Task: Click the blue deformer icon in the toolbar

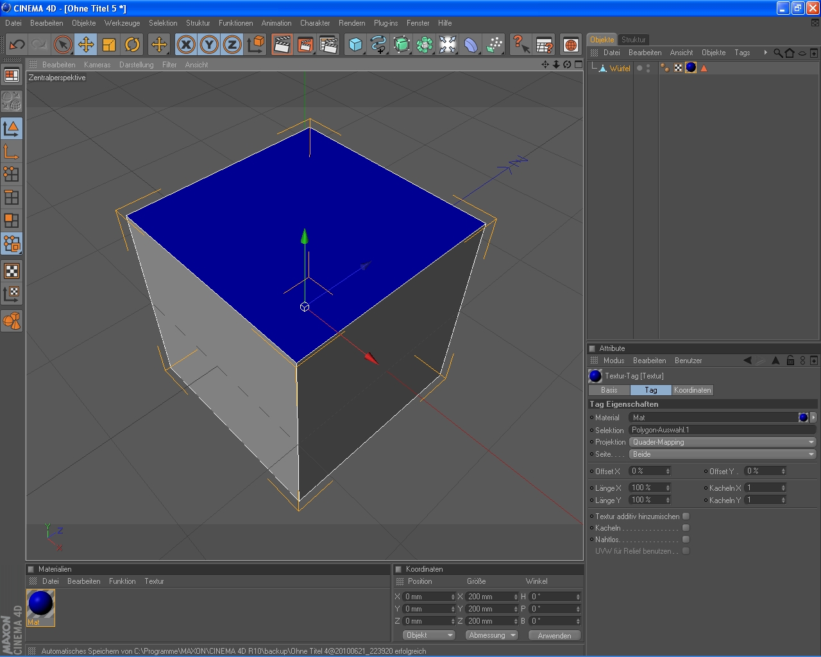Action: click(471, 44)
